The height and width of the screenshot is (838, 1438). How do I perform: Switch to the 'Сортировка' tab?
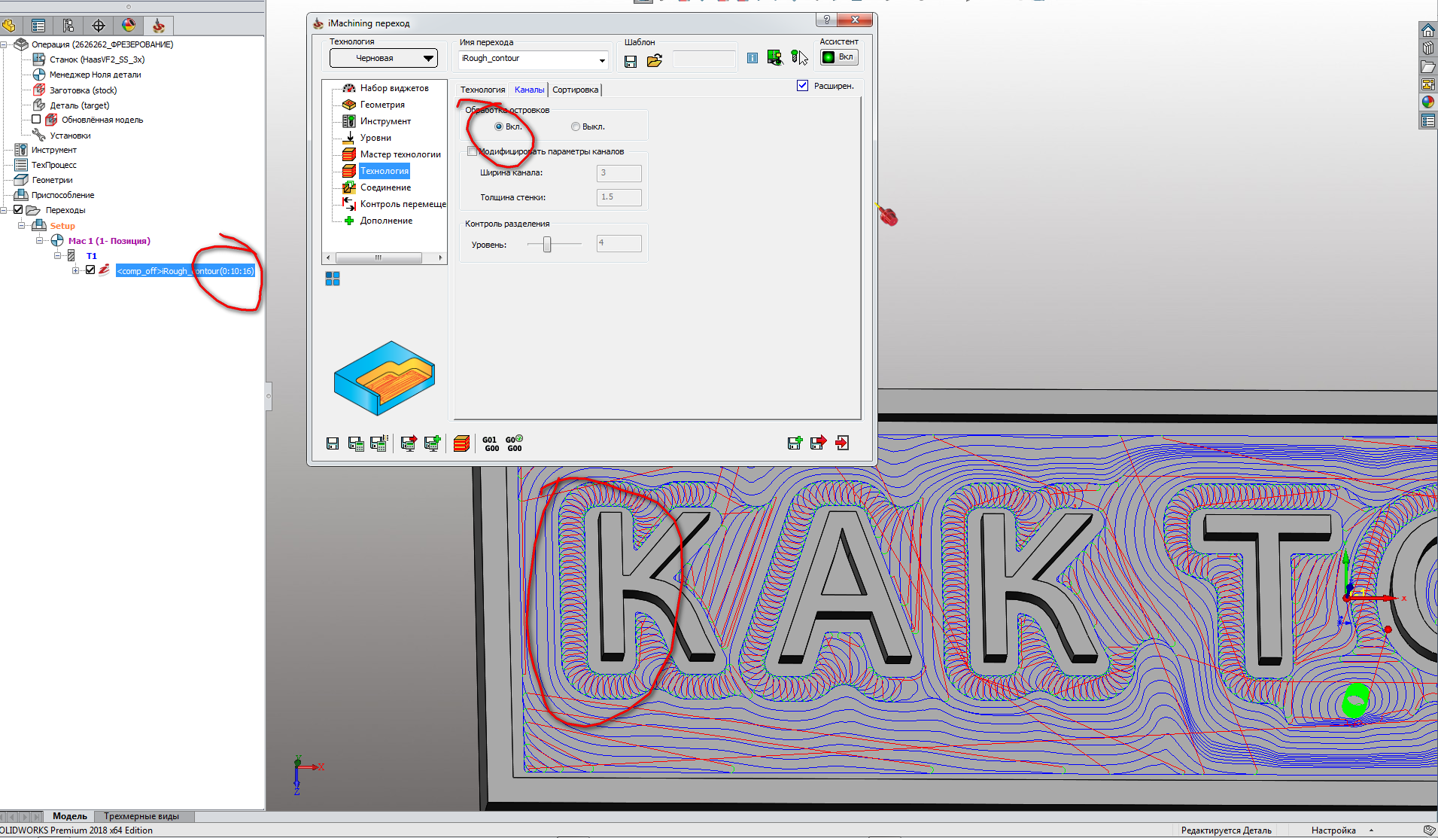(575, 90)
